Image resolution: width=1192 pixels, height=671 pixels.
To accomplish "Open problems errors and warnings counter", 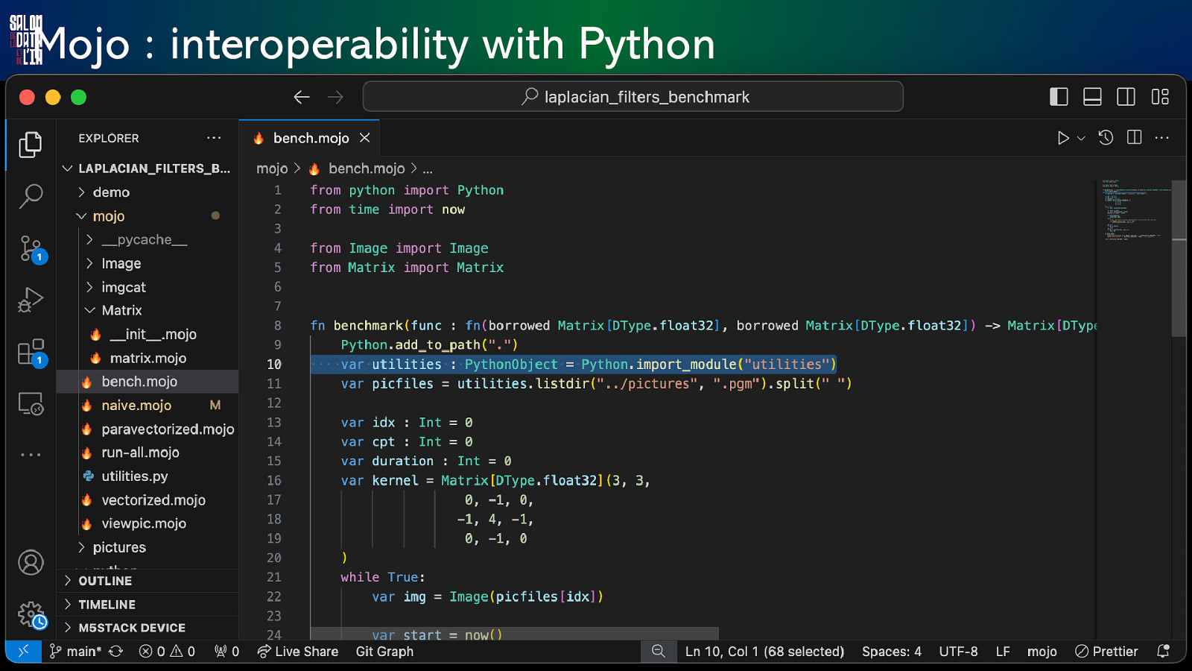I will [x=167, y=651].
